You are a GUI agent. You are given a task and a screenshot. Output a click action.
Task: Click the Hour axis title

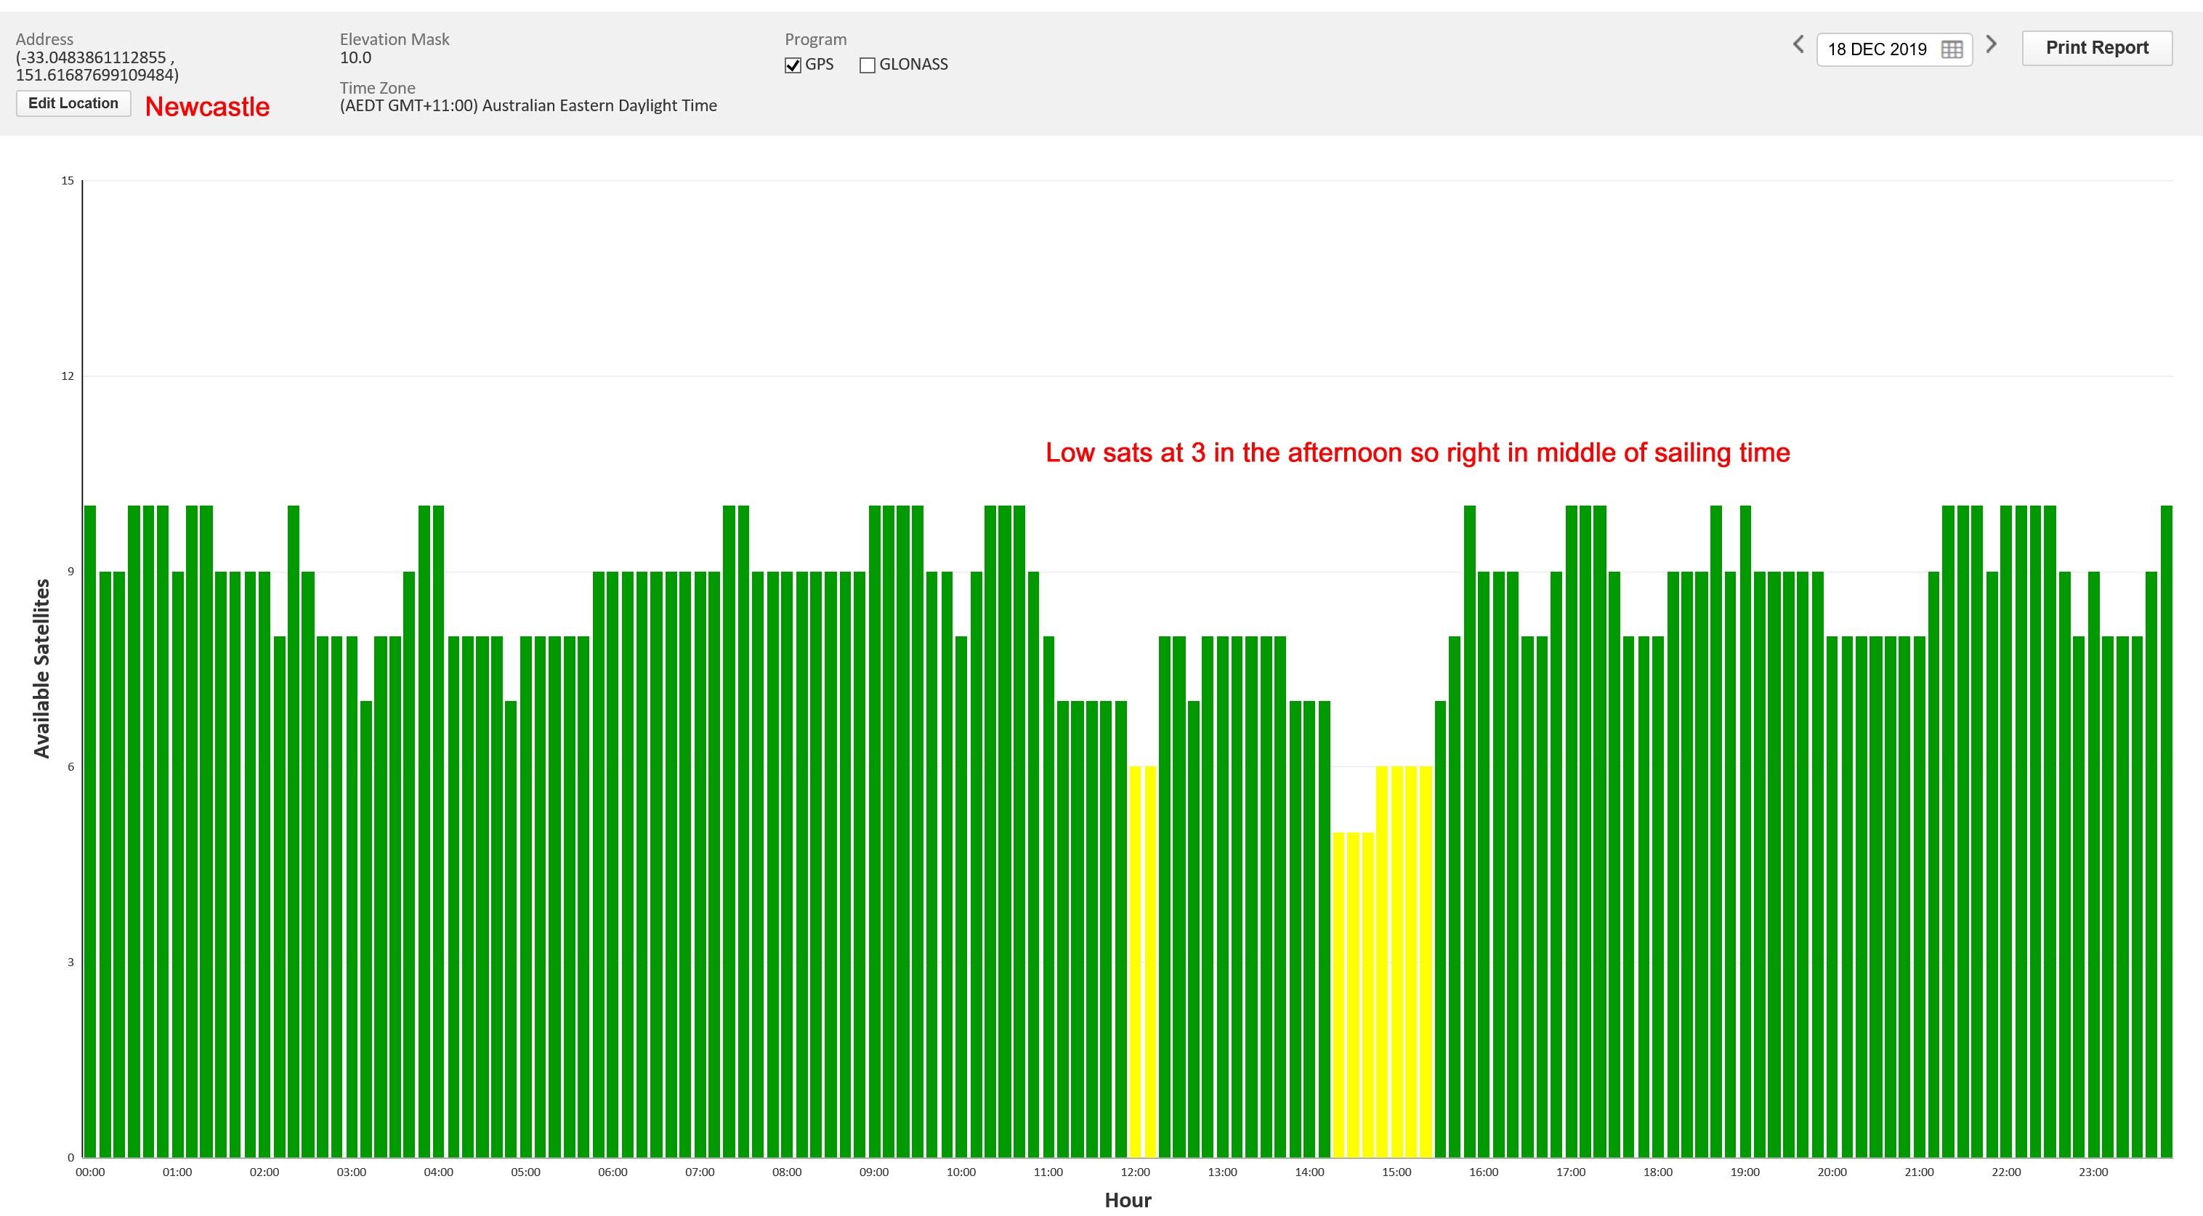[x=1128, y=1200]
